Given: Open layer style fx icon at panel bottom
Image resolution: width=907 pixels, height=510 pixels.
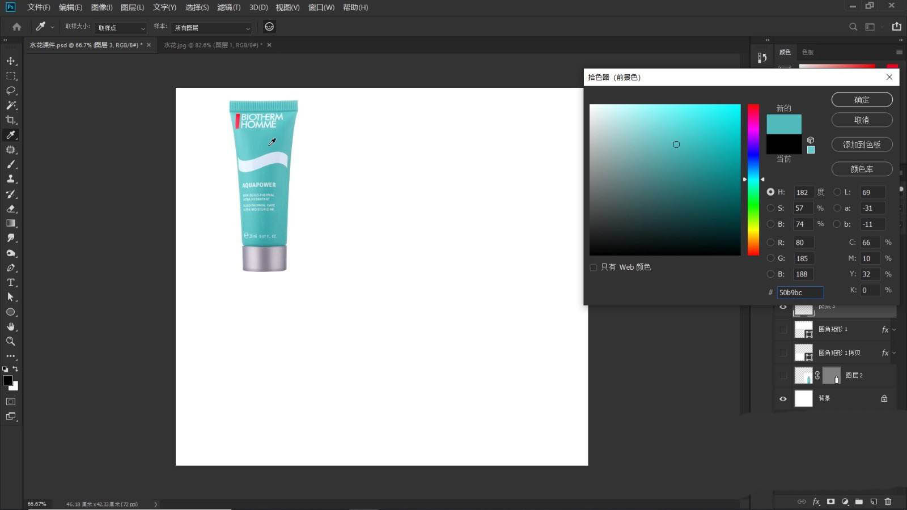Looking at the screenshot, I should (x=816, y=501).
